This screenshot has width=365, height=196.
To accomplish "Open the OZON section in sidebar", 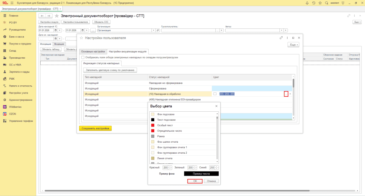I will click(13, 114).
